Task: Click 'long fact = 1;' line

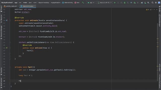Action: click(26, 75)
